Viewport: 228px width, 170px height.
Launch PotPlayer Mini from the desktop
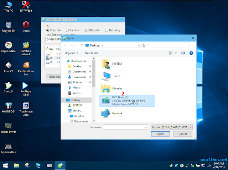[x=26, y=89]
